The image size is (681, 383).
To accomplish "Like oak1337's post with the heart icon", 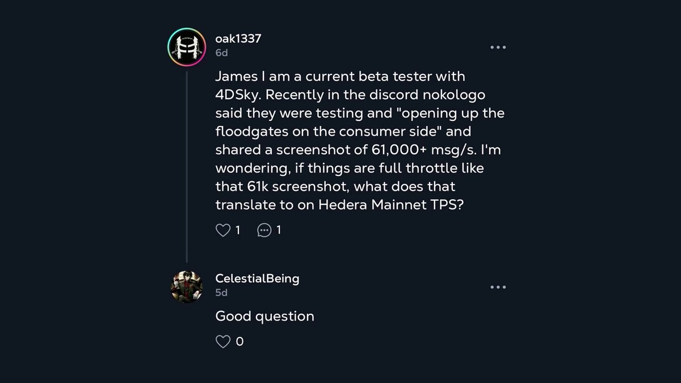I will click(x=223, y=230).
